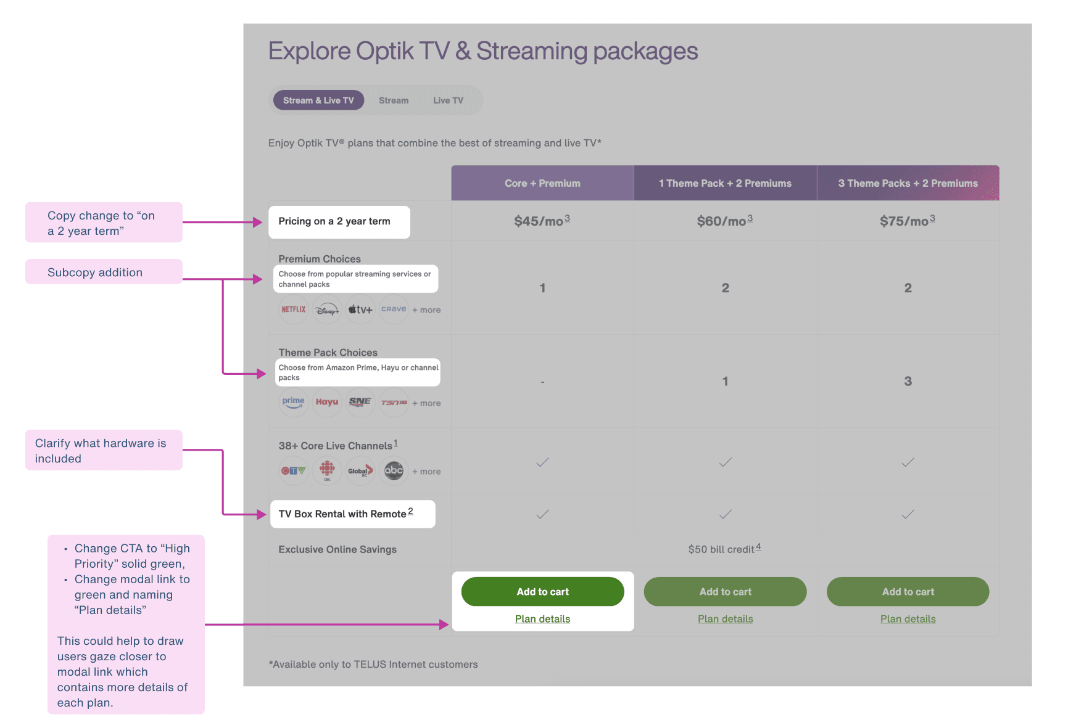This screenshot has height=725, width=1076.
Task: Click footnote 1 on Core Live Channels
Action: point(395,443)
